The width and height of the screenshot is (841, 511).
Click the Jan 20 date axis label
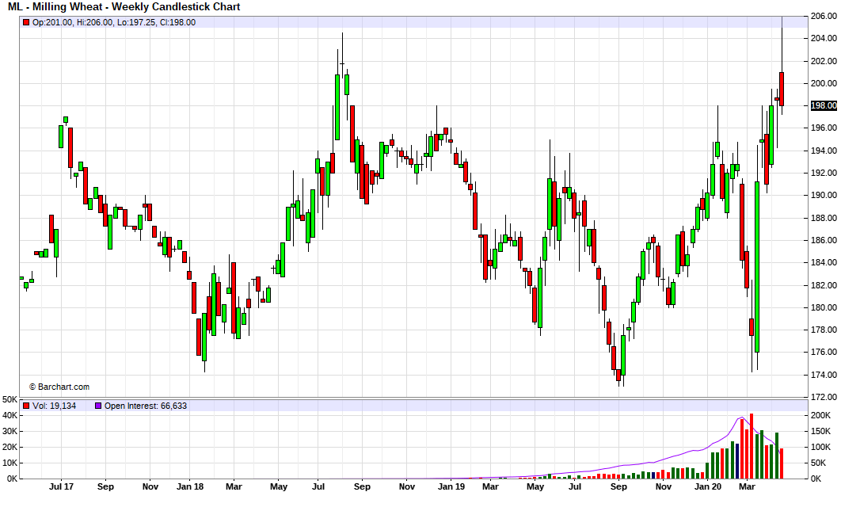pos(708,486)
